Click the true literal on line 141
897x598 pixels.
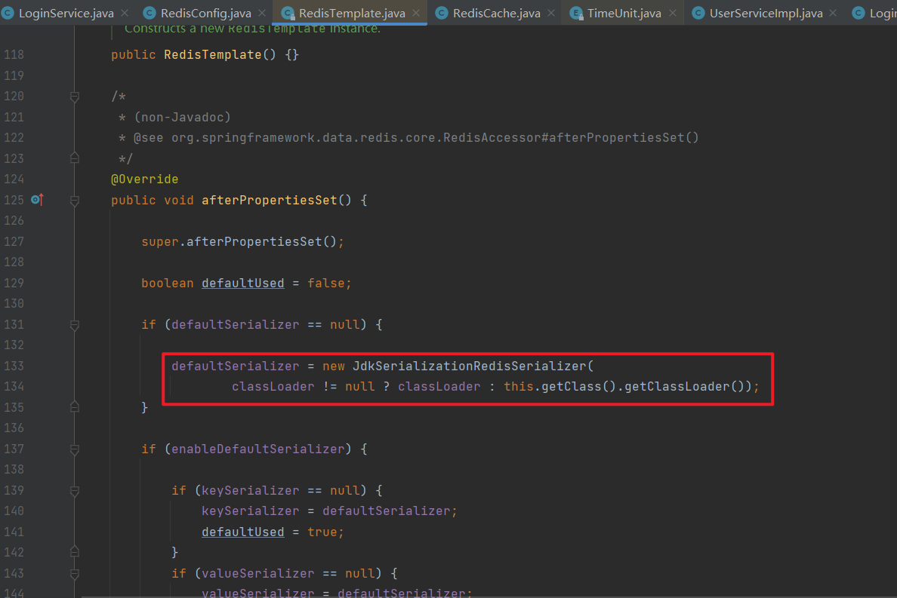[x=322, y=532]
